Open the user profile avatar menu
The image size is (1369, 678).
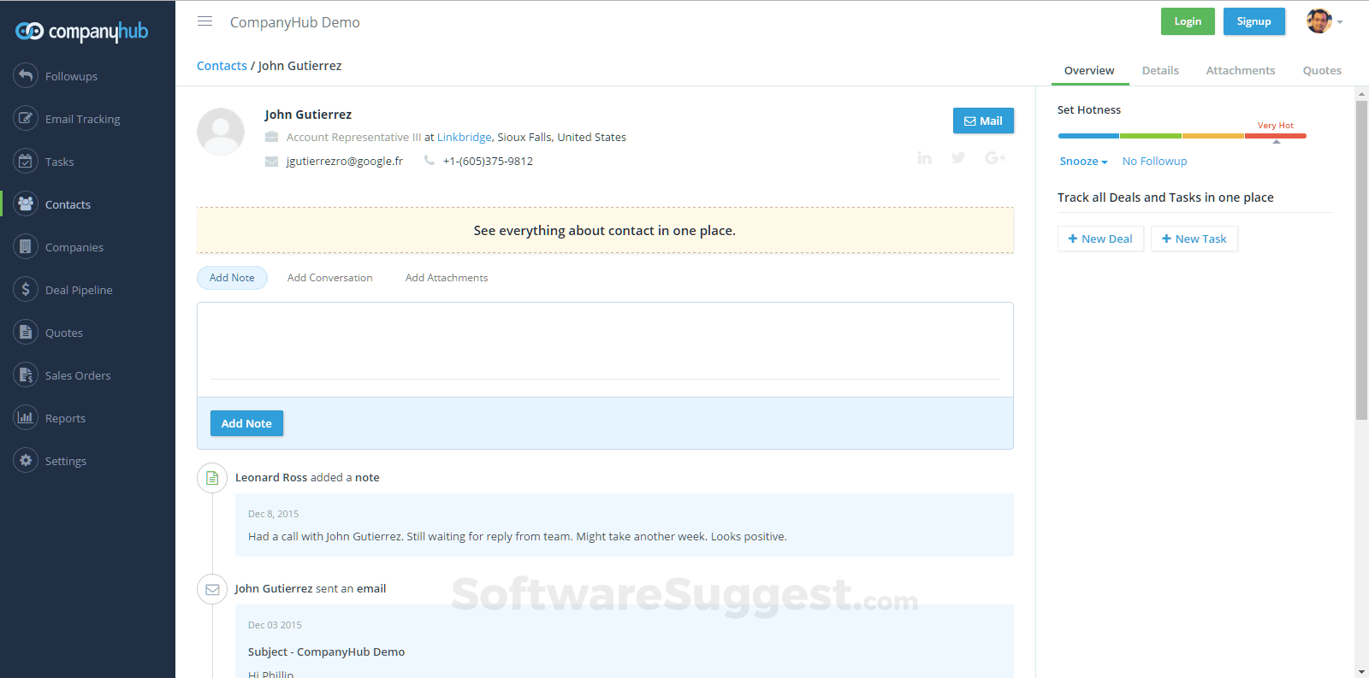click(1324, 21)
